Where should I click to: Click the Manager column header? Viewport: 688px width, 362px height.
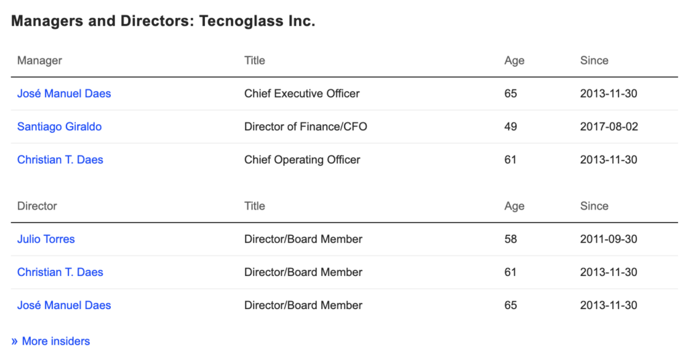(x=39, y=60)
